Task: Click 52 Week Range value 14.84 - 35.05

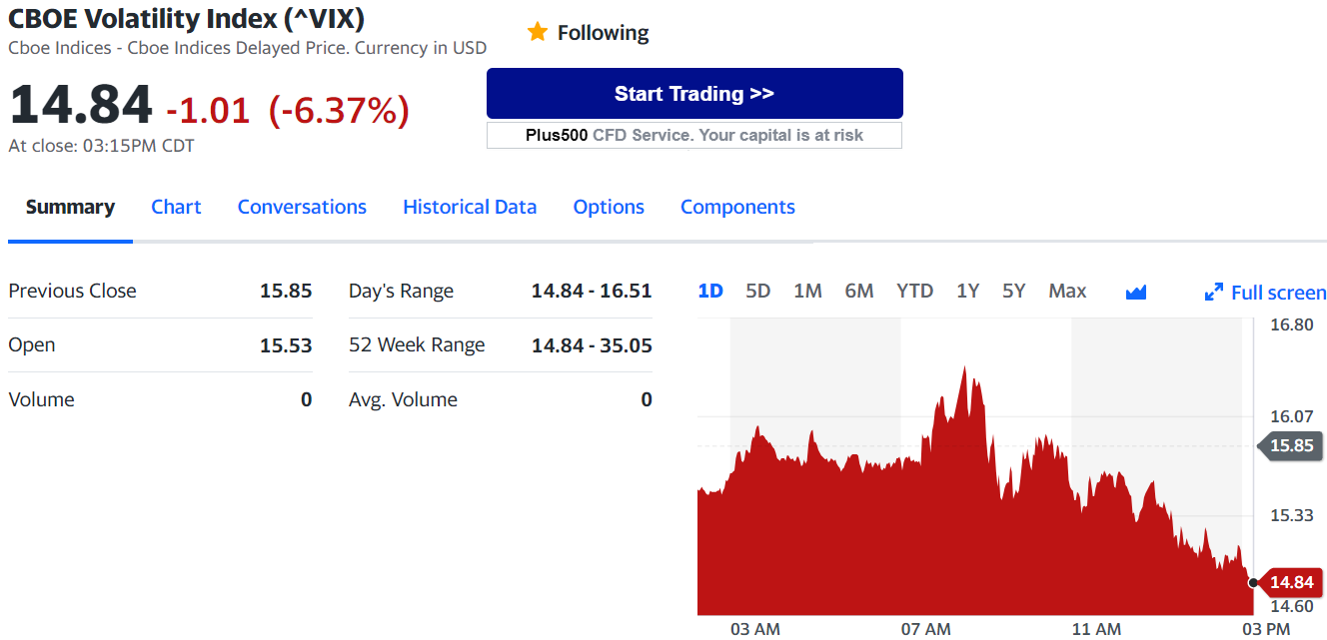Action: (x=592, y=345)
